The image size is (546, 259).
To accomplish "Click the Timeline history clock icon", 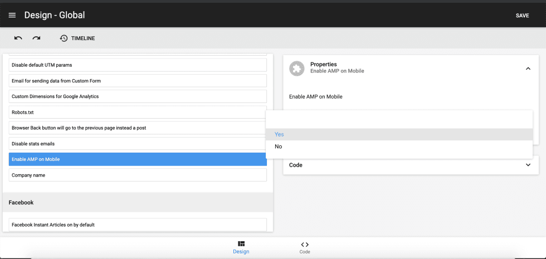I will (x=64, y=38).
